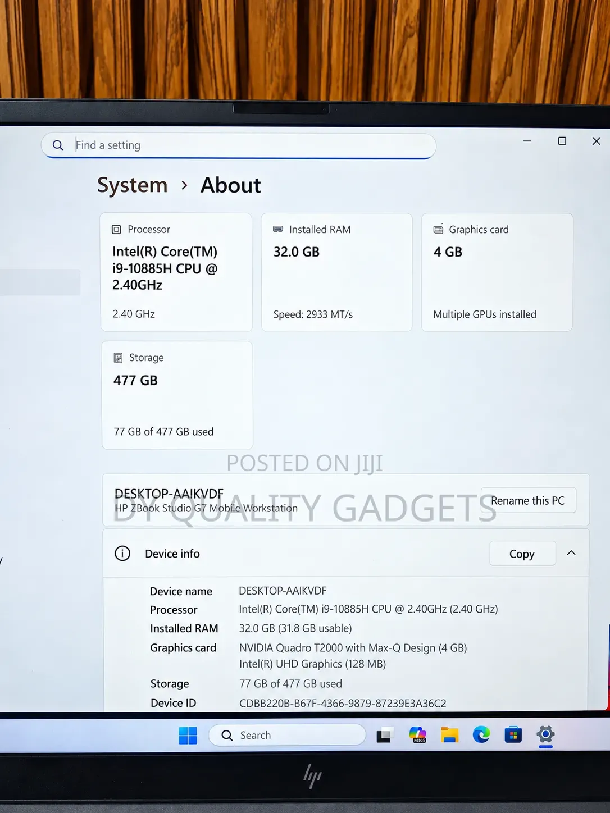Click 77 GB of 477 GB used in Storage card

pos(163,432)
